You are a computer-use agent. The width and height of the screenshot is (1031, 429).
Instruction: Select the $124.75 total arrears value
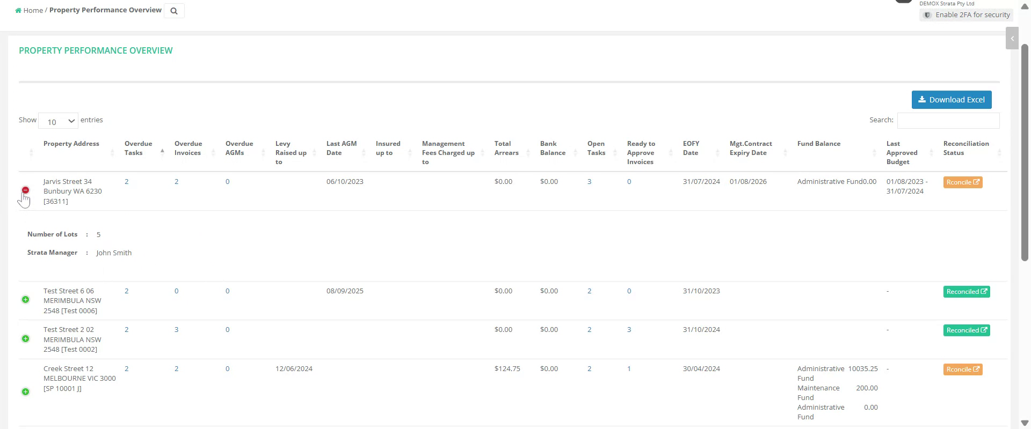click(507, 369)
